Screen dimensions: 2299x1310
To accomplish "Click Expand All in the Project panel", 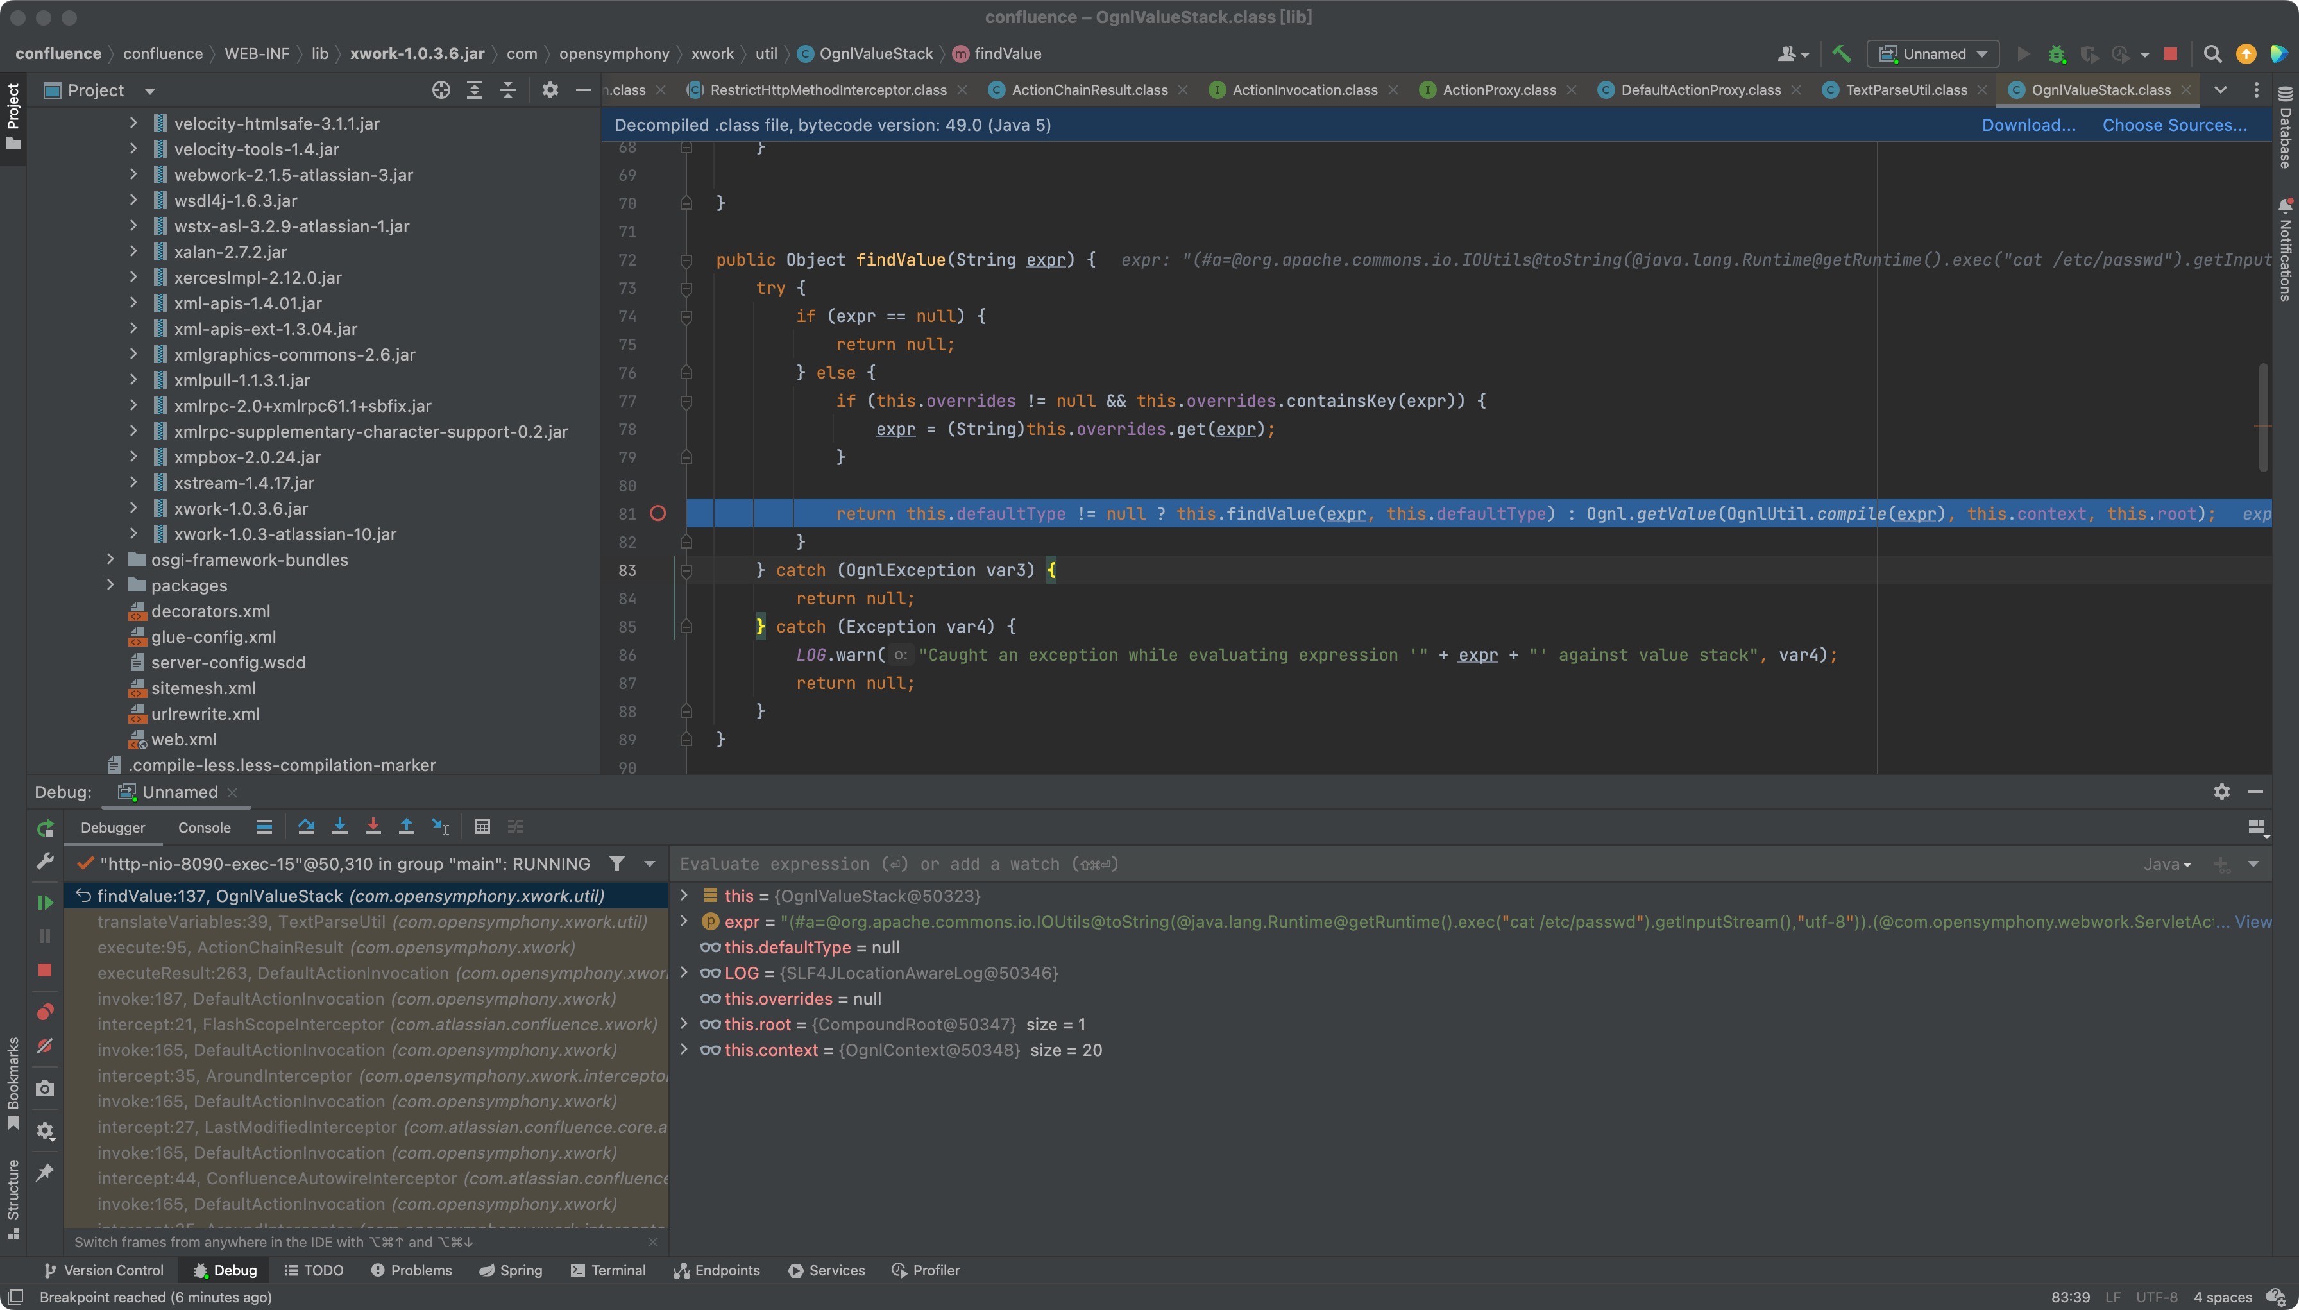I will click(474, 90).
